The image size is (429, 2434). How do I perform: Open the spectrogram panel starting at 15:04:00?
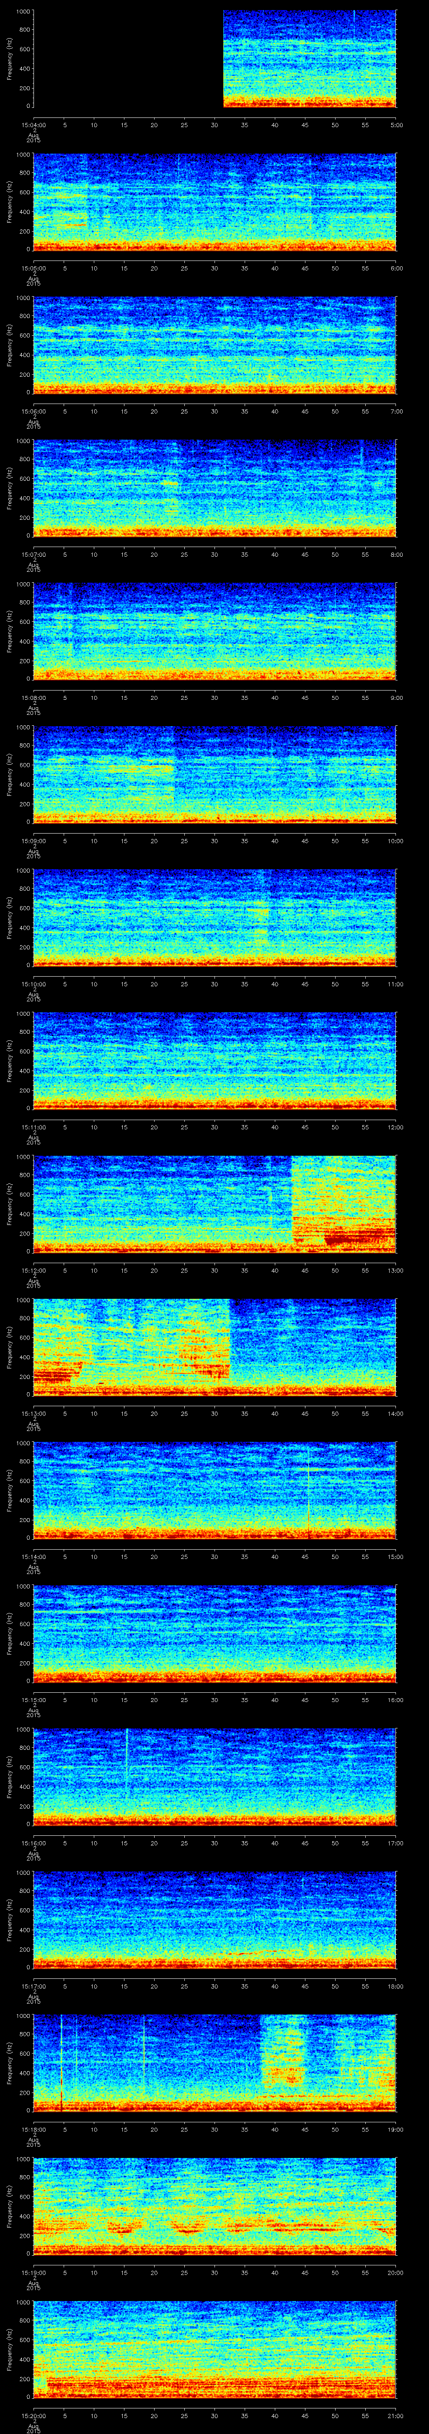pyautogui.click(x=215, y=60)
